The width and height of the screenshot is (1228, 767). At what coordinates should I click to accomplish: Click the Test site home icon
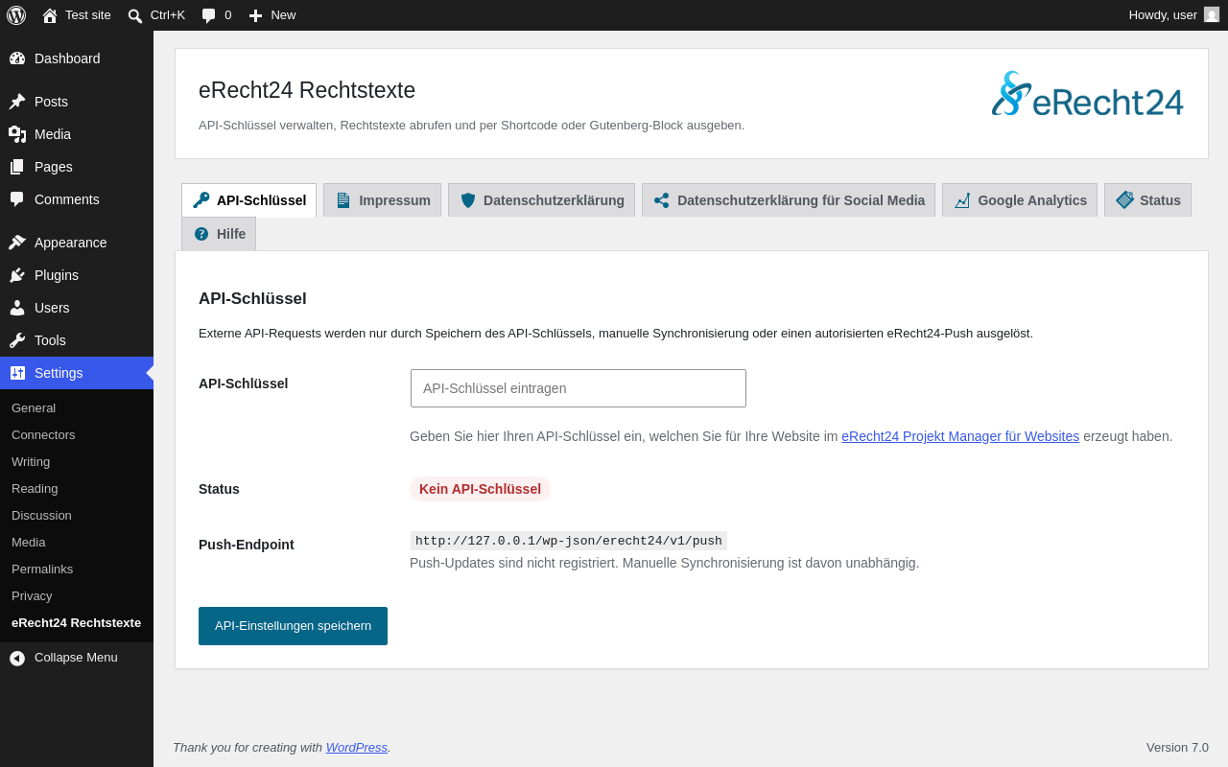[50, 15]
